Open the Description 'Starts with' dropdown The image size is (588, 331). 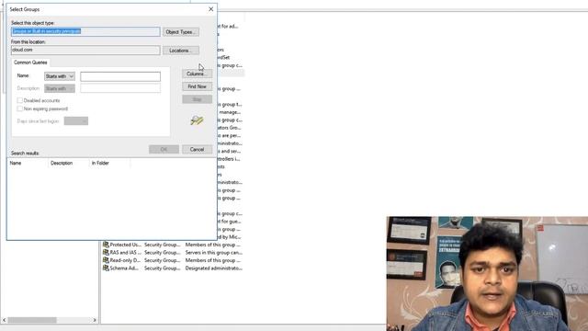[60, 88]
